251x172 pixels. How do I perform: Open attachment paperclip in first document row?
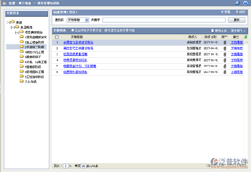225,42
